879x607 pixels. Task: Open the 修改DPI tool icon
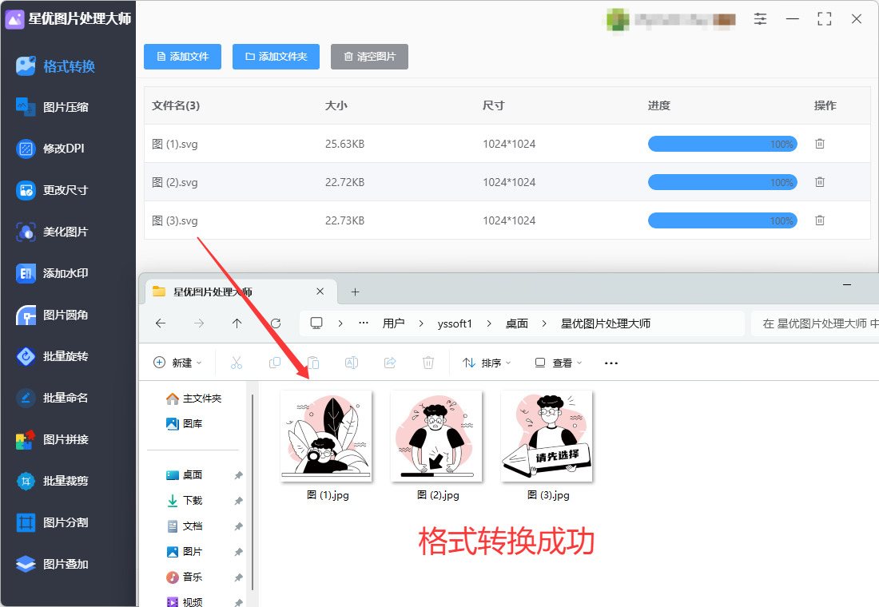[26, 149]
